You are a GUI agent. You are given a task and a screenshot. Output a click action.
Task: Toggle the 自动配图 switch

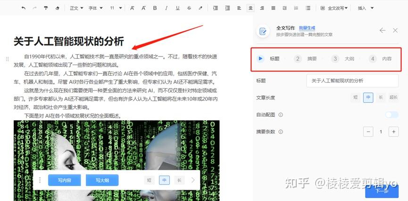392,115
